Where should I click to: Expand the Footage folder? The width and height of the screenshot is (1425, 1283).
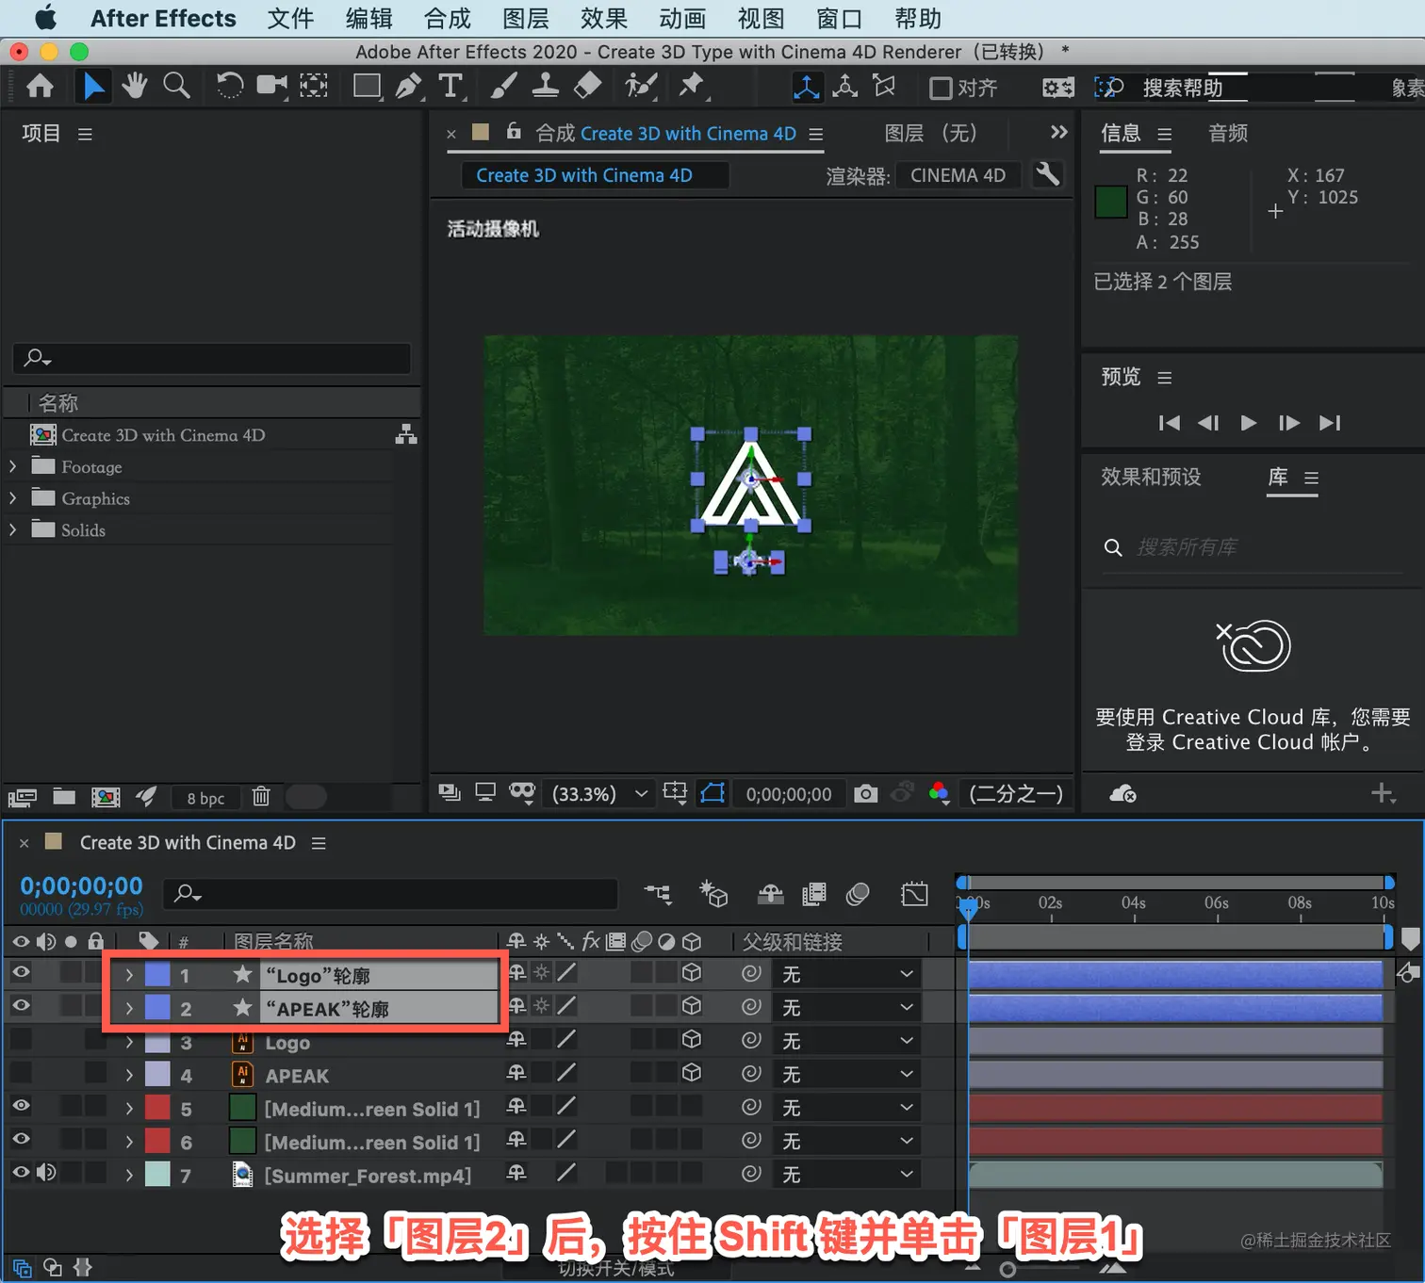(13, 466)
